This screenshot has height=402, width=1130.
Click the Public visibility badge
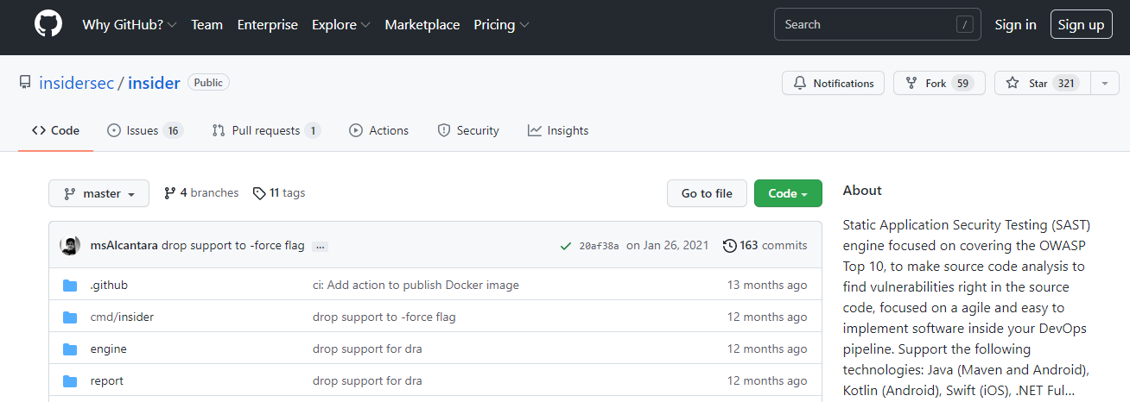(x=208, y=83)
